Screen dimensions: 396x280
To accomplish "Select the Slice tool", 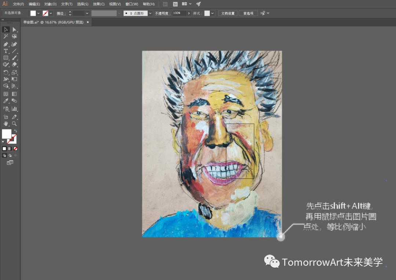I will [14, 117].
